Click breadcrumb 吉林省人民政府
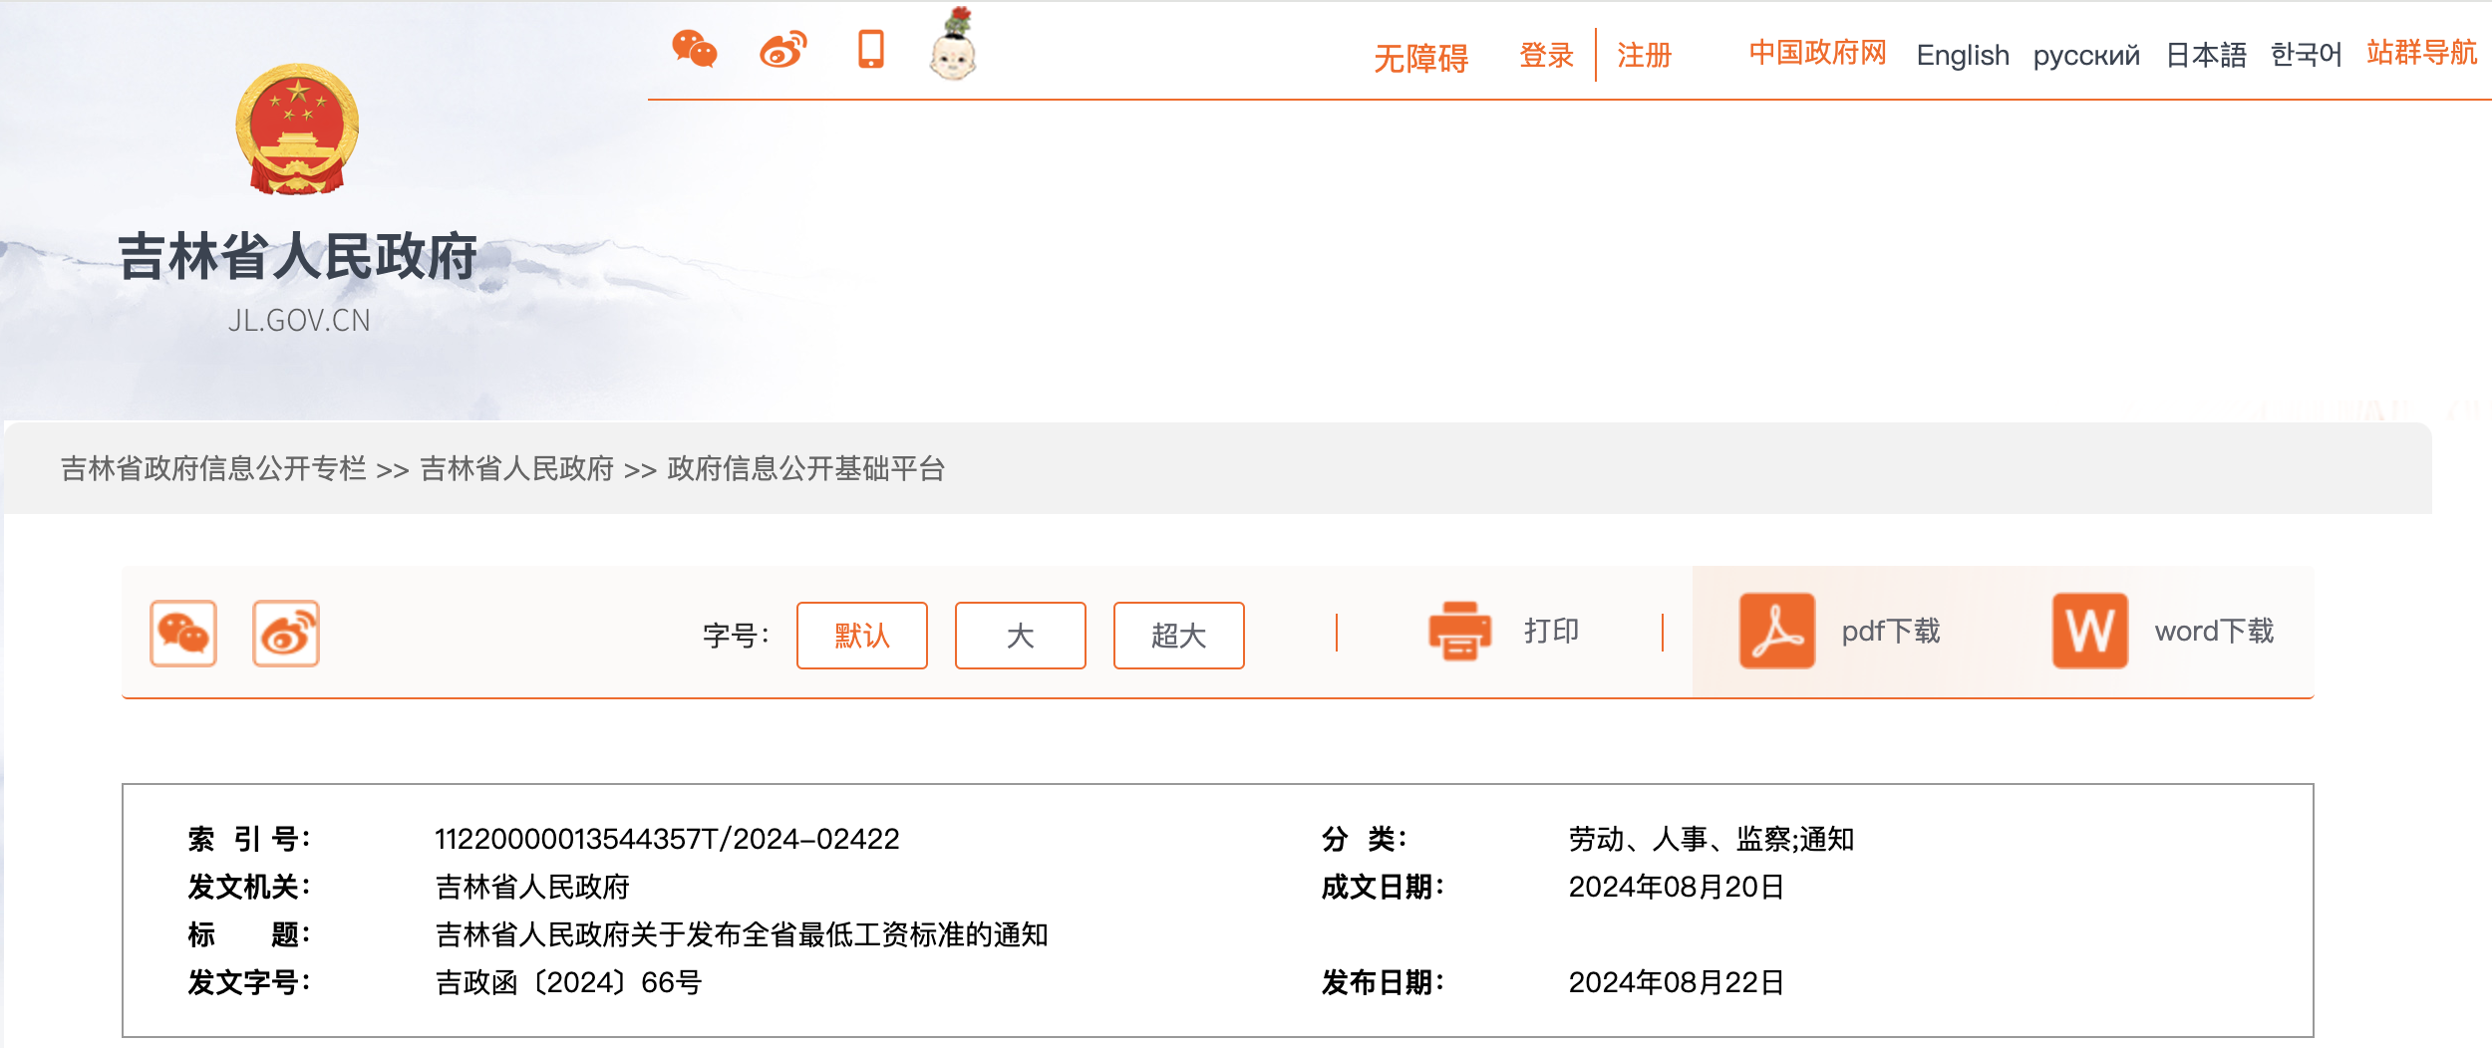The image size is (2492, 1048). pyautogui.click(x=516, y=468)
